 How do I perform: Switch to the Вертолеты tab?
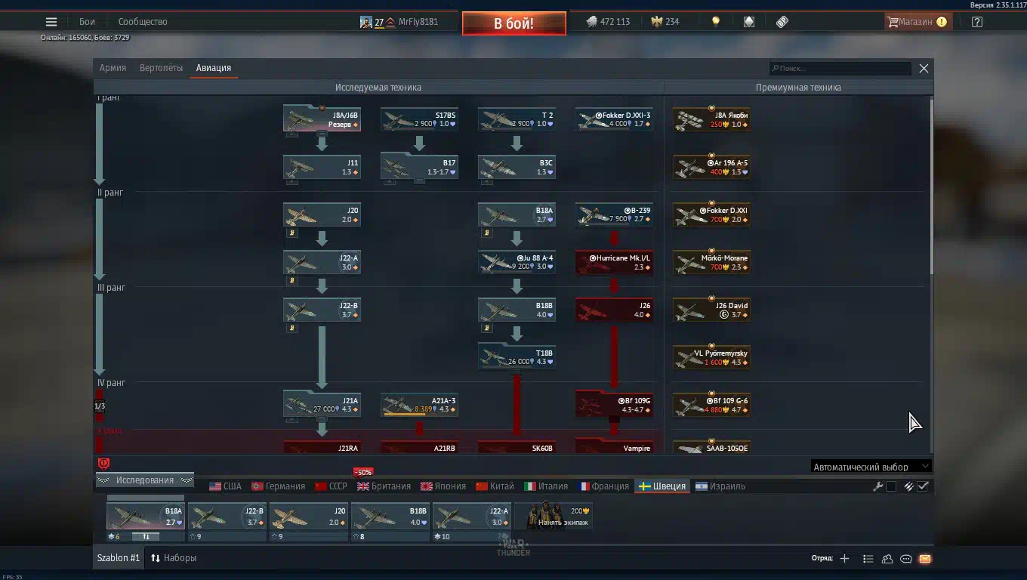[x=161, y=68]
